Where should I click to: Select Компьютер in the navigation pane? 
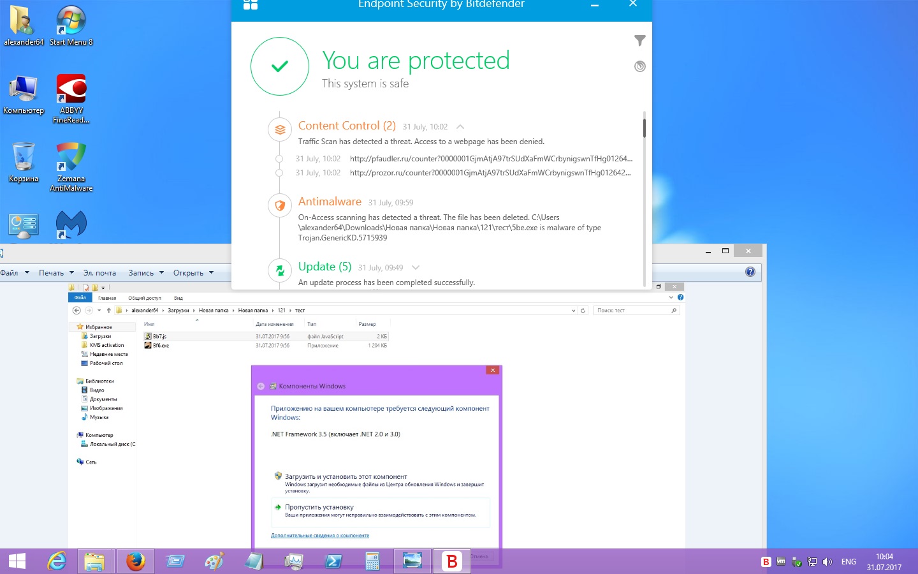(99, 435)
